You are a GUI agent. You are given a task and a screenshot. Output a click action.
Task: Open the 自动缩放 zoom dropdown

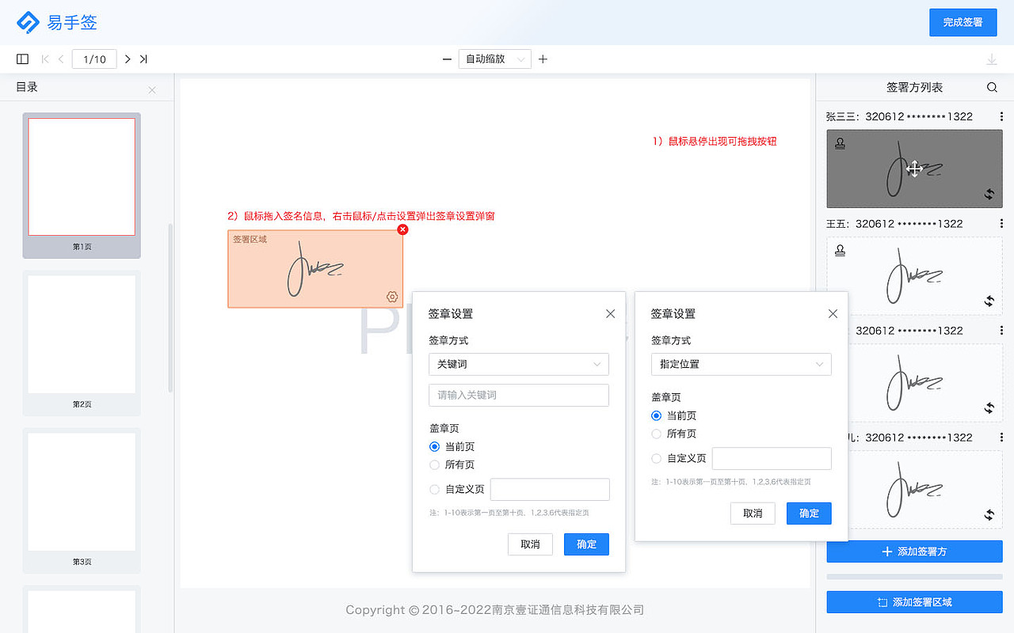click(x=494, y=59)
